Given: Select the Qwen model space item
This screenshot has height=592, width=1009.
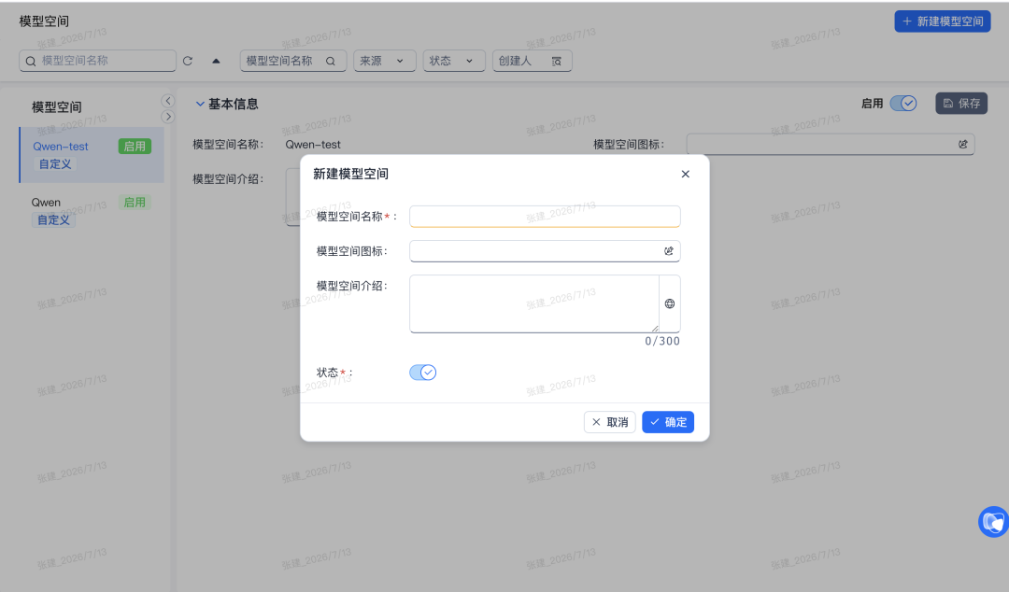Looking at the screenshot, I should pos(92,211).
